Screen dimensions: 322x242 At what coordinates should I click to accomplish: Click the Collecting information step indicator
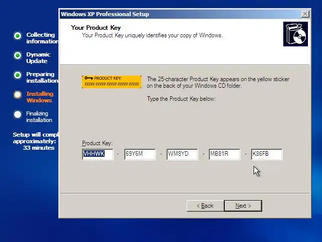click(18, 36)
